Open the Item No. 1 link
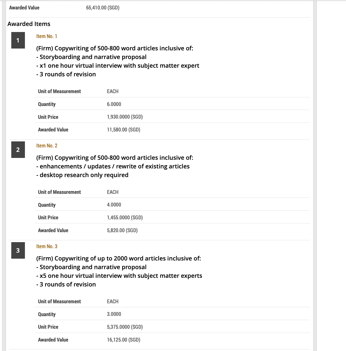 pos(47,36)
